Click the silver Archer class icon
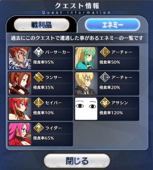153x170 pixels. (105, 77)
